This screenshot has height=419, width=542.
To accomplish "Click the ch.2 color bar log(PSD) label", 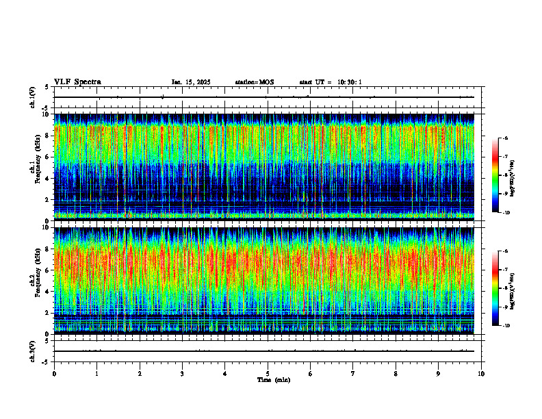I will 513,291.
